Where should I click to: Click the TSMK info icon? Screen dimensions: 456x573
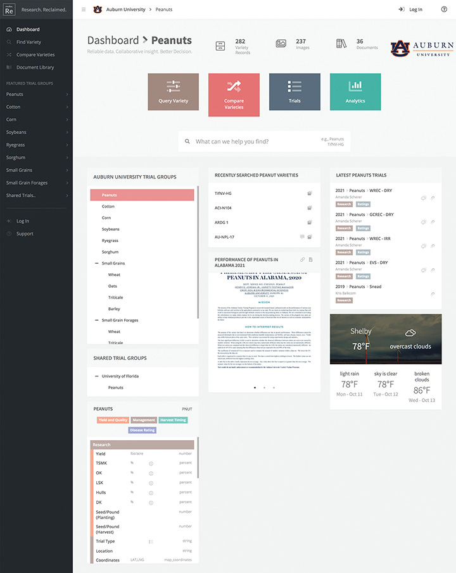[x=151, y=464]
